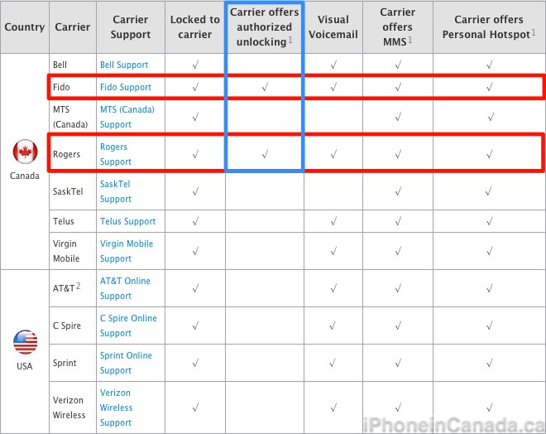The height and width of the screenshot is (434, 546).
Task: Click Sprint's Personal Hotspot checkmark
Action: pyautogui.click(x=489, y=363)
